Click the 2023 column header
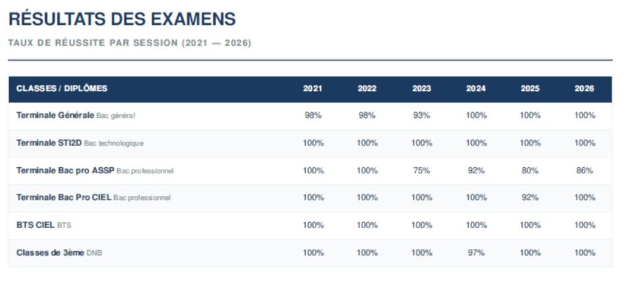The height and width of the screenshot is (288, 626). point(421,88)
